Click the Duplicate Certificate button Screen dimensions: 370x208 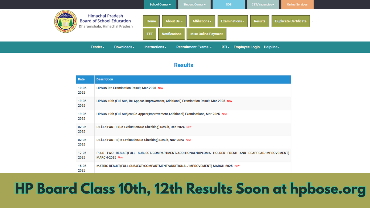[x=290, y=21]
